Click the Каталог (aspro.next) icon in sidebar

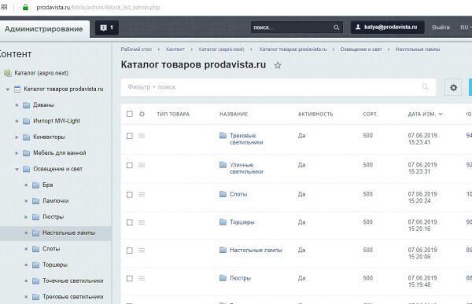coord(8,73)
